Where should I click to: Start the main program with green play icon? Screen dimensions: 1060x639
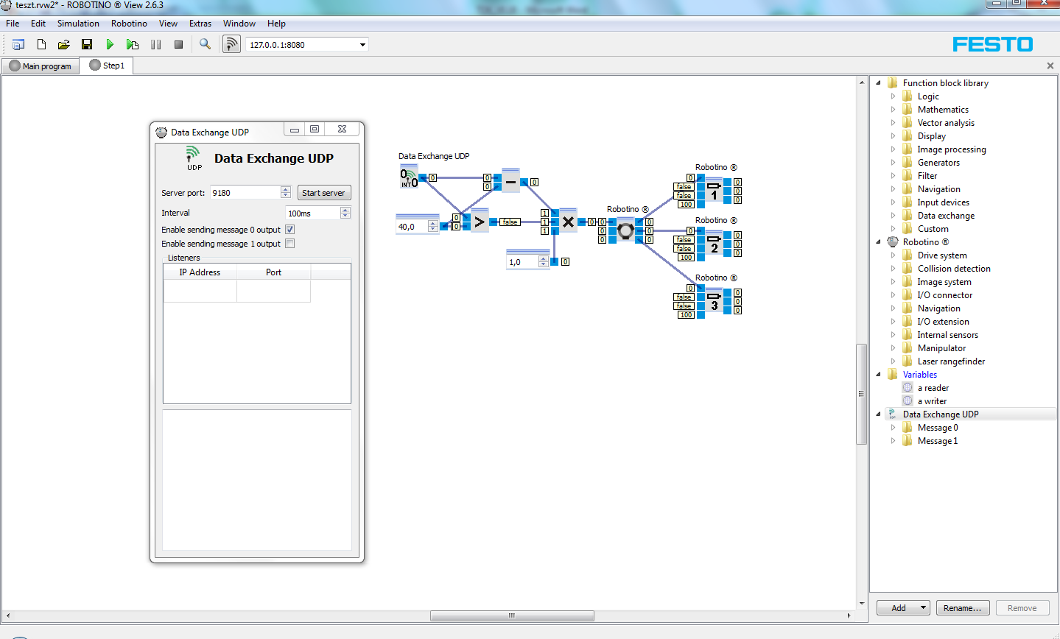point(110,45)
